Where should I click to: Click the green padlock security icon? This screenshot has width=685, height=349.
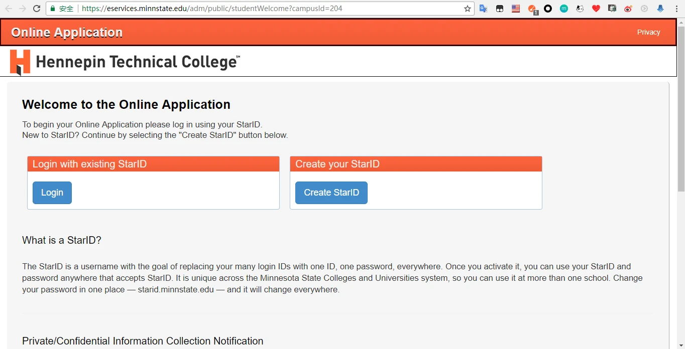pos(53,9)
